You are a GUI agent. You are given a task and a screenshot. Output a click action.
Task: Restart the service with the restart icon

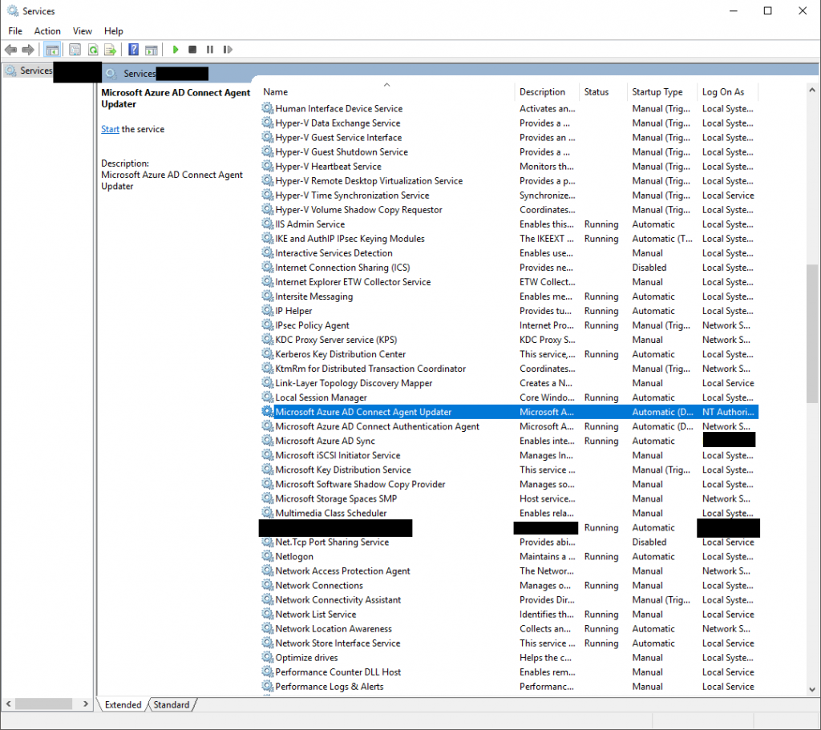click(227, 50)
